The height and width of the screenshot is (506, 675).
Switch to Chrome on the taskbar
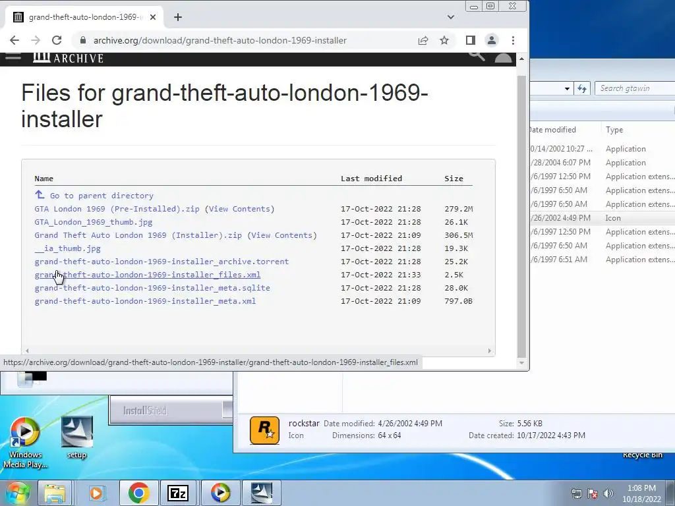point(138,493)
